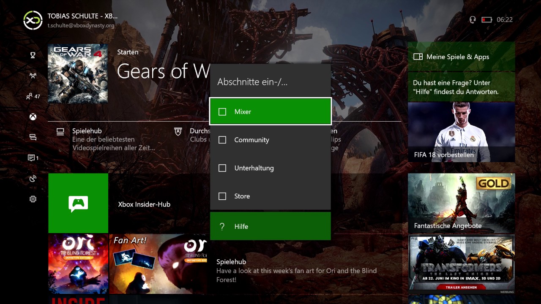This screenshot has width=541, height=304.
Task: Open the Transformers trailer ad tile
Action: tap(462, 264)
